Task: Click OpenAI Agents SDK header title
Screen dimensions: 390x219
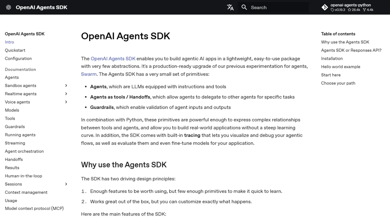Action: click(42, 7)
